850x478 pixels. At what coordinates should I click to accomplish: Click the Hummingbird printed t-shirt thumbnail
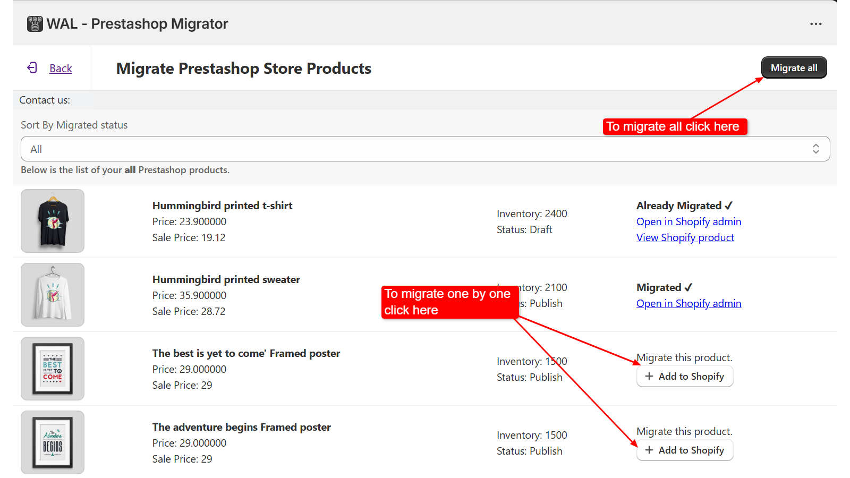point(53,221)
